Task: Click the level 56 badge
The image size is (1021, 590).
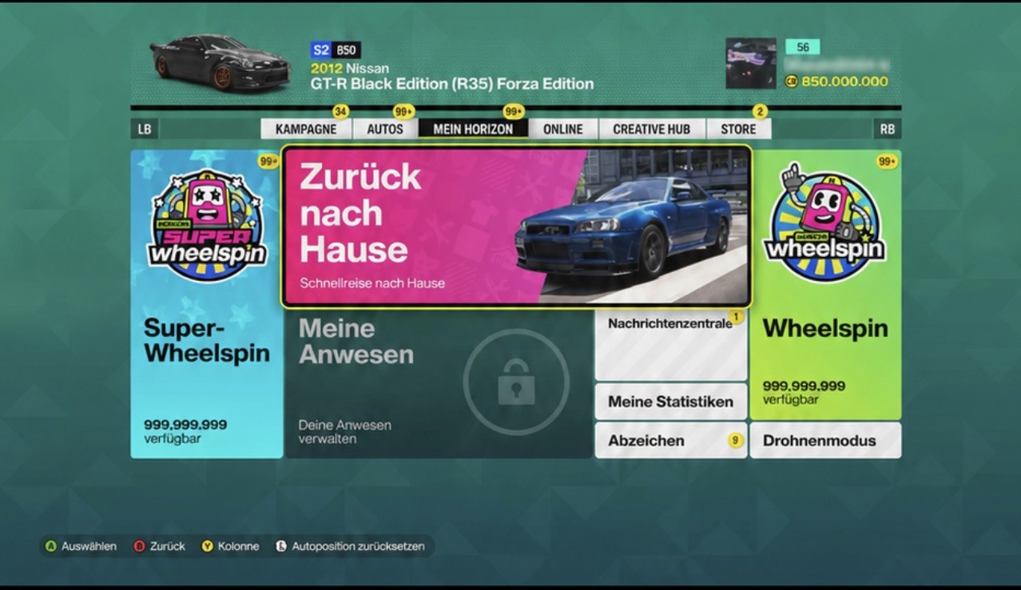Action: click(803, 47)
